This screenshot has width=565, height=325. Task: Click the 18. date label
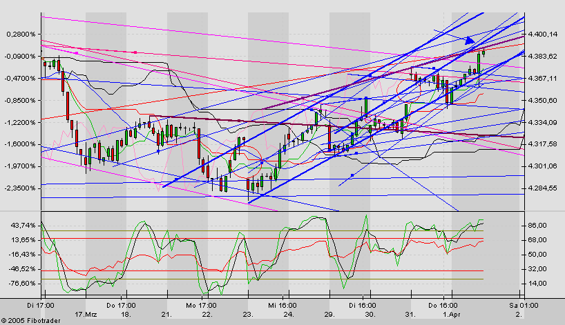coord(126,314)
